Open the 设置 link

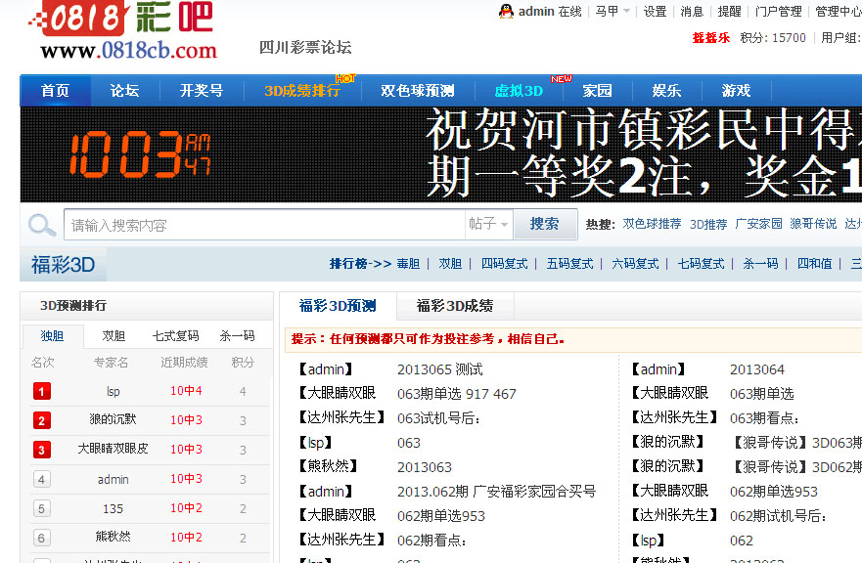[x=655, y=12]
